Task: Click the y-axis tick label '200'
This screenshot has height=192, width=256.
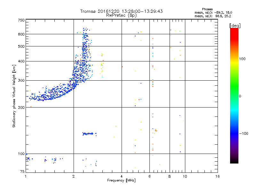Action: [x=21, y=108]
